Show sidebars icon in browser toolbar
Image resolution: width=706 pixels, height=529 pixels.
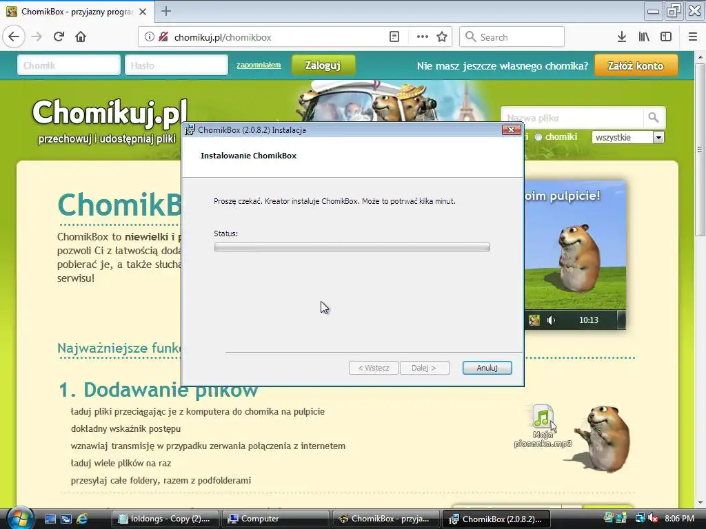pyautogui.click(x=666, y=37)
